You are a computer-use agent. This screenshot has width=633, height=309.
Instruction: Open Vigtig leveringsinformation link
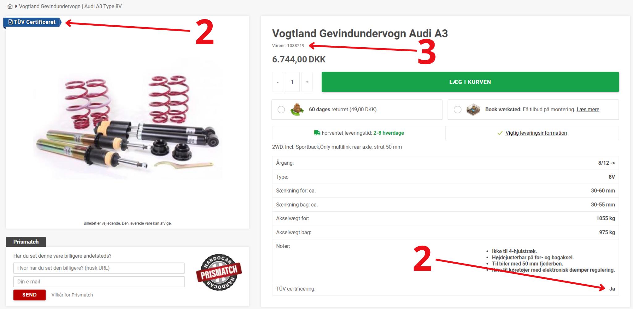[x=536, y=133]
